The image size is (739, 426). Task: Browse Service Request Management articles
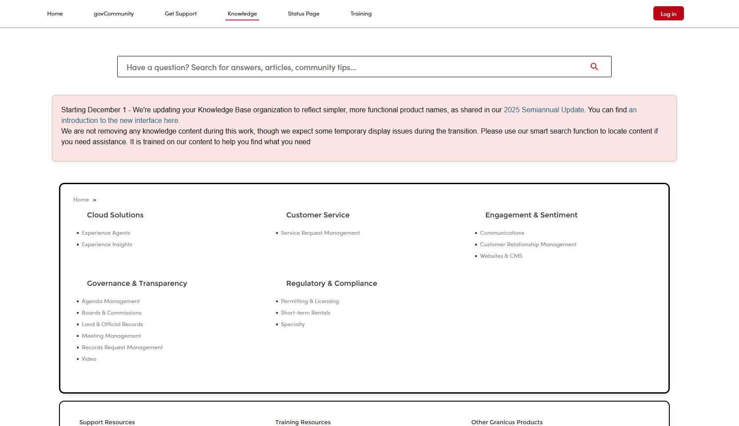pos(320,233)
